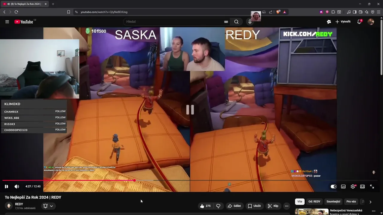Toggle the autoplay switch in the player
Image resolution: width=383 pixels, height=215 pixels.
(334, 186)
